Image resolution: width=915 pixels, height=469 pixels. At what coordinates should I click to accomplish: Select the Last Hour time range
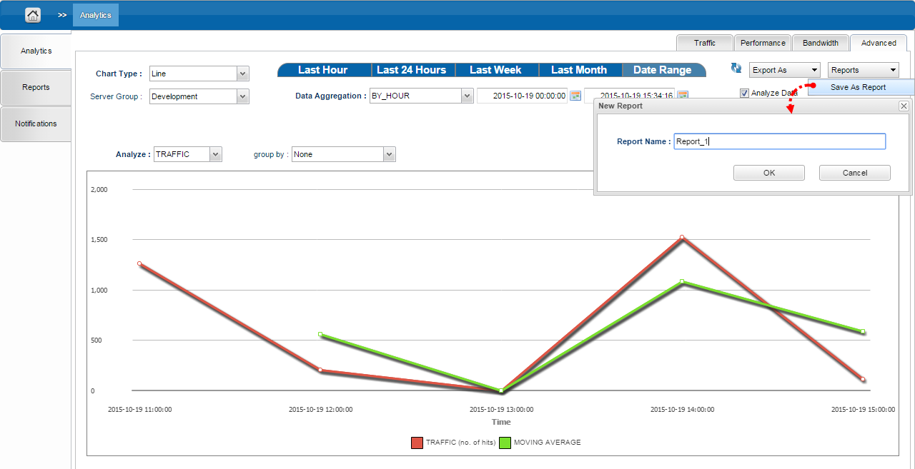pyautogui.click(x=323, y=70)
